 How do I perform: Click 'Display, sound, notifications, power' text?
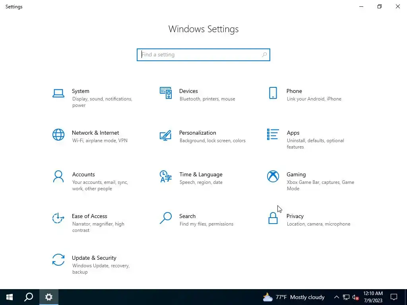102,102
